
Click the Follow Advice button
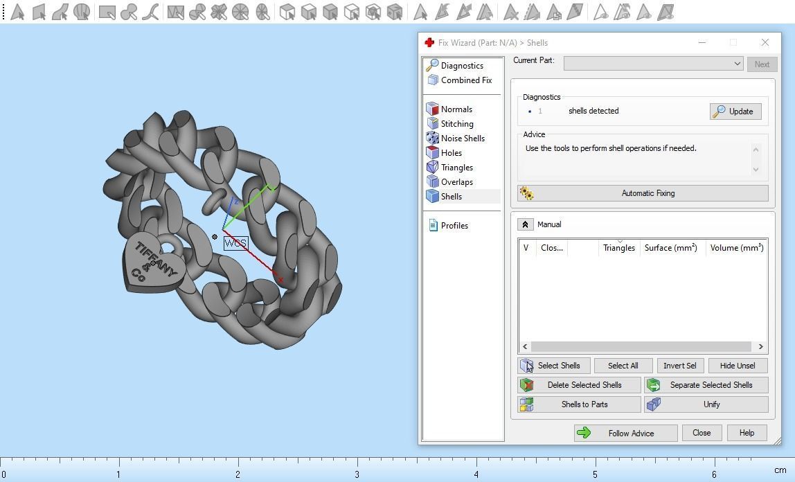click(625, 433)
